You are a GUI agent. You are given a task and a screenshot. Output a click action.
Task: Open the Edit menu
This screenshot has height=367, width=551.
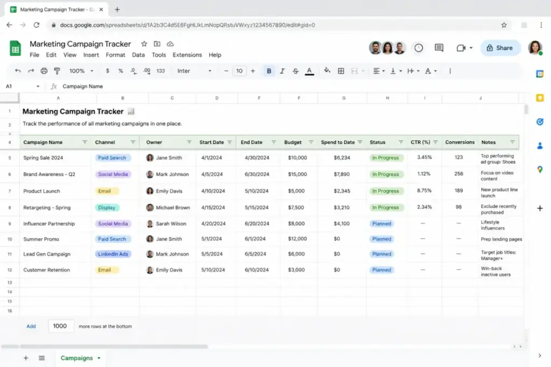pyautogui.click(x=51, y=55)
